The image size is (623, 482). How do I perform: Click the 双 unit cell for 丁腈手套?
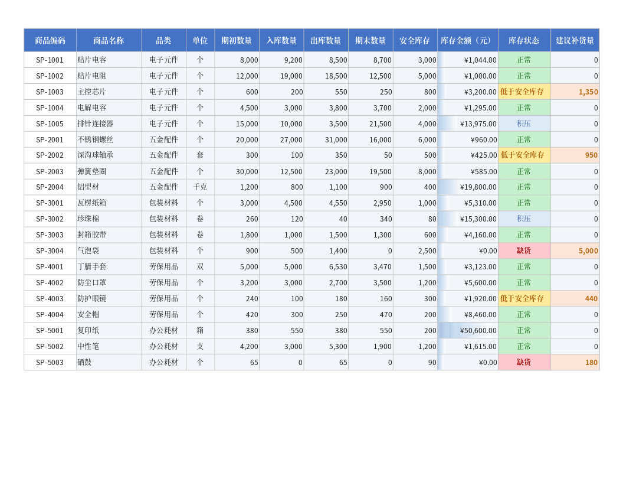click(x=200, y=267)
